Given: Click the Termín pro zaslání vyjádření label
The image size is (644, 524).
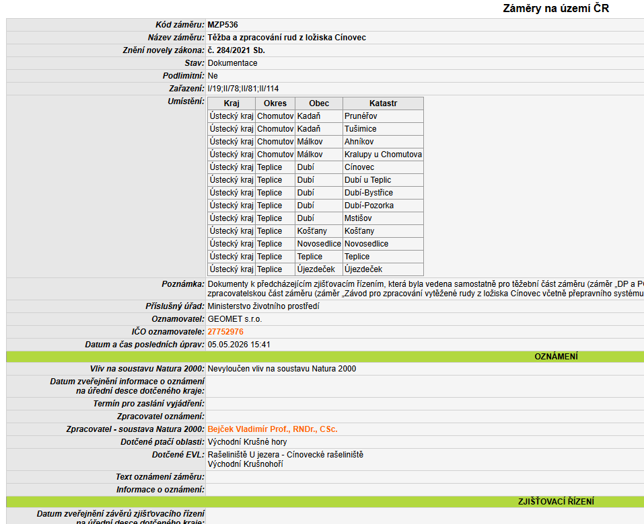Looking at the screenshot, I should pos(149,404).
